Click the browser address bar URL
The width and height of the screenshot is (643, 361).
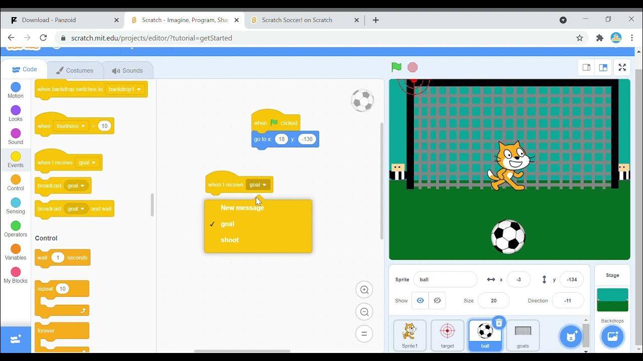click(152, 38)
